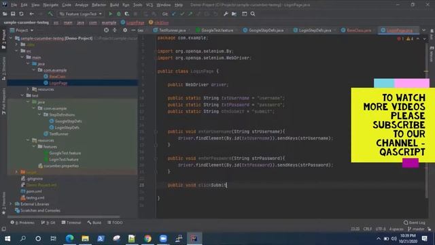
Task: Open the TODO tool window
Action: tap(115, 223)
